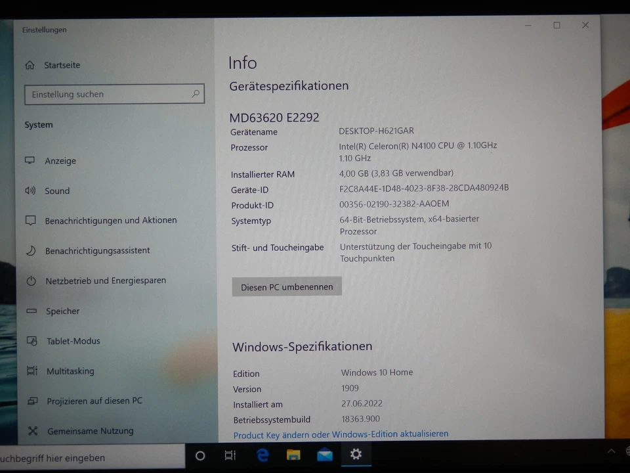
Task: Open Projizieren auf diesen PC settings
Action: (94, 401)
